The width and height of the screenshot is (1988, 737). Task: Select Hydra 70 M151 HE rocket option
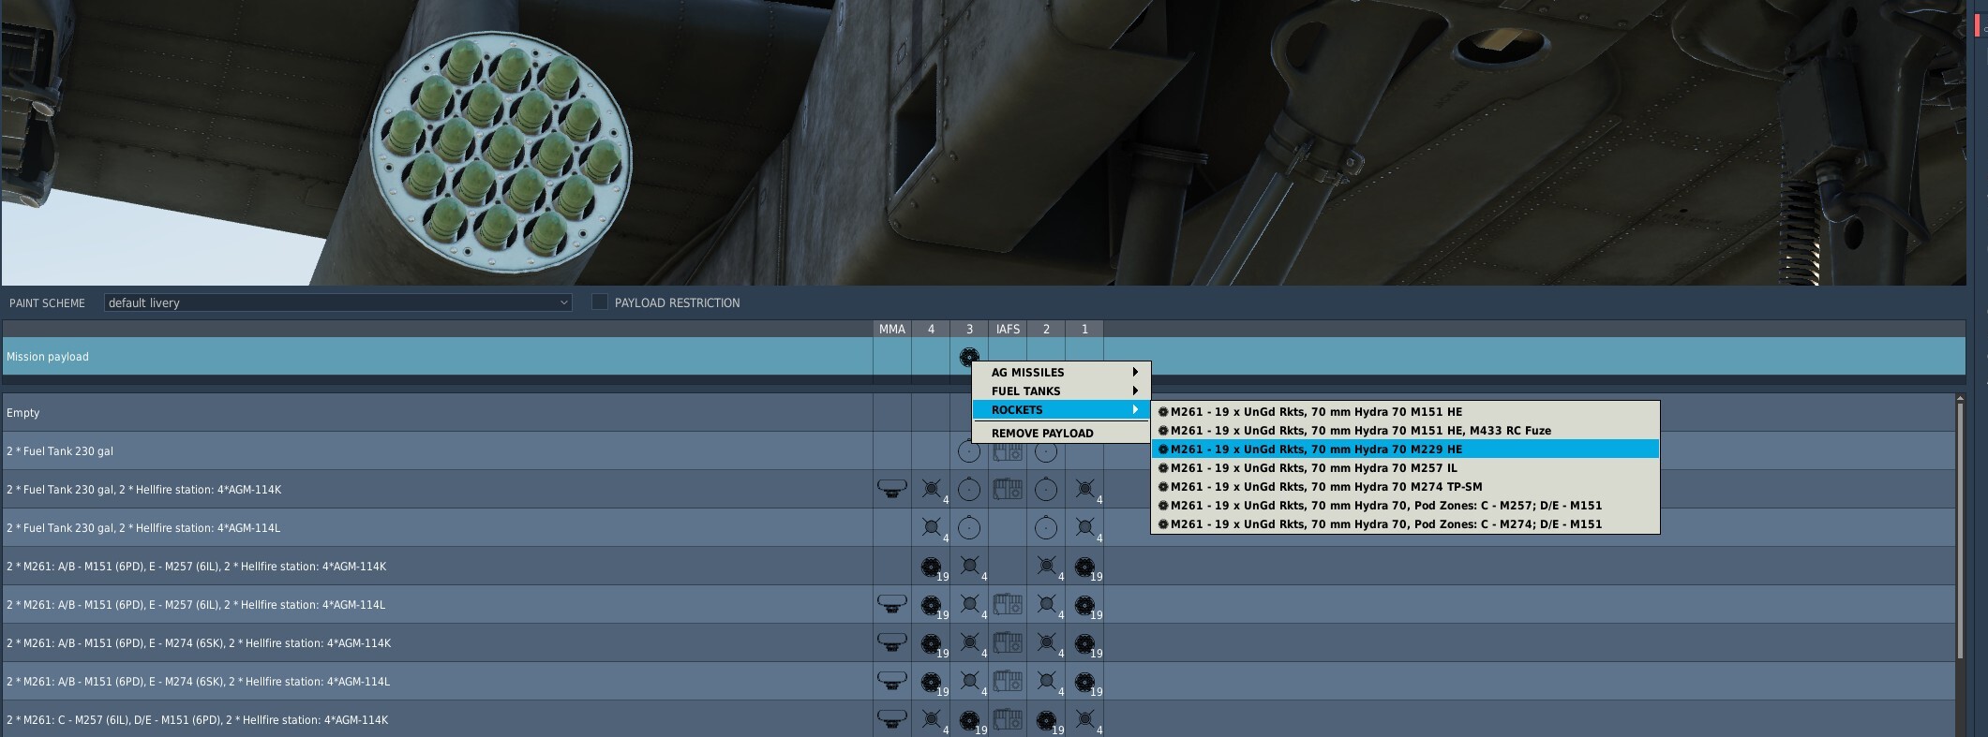[1405, 411]
